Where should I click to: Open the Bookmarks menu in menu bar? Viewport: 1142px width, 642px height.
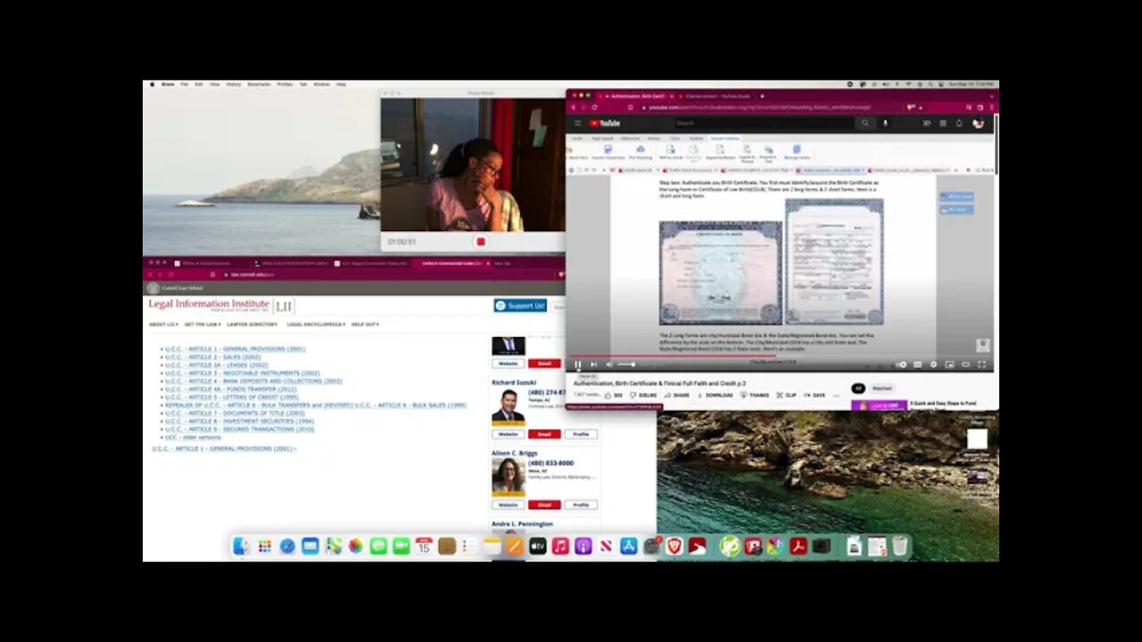pos(259,84)
